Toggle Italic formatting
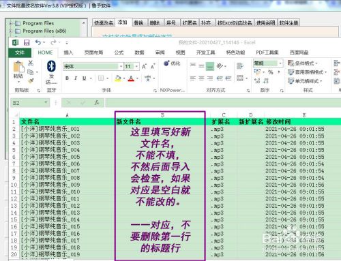The image size is (341, 261). (x=76, y=78)
